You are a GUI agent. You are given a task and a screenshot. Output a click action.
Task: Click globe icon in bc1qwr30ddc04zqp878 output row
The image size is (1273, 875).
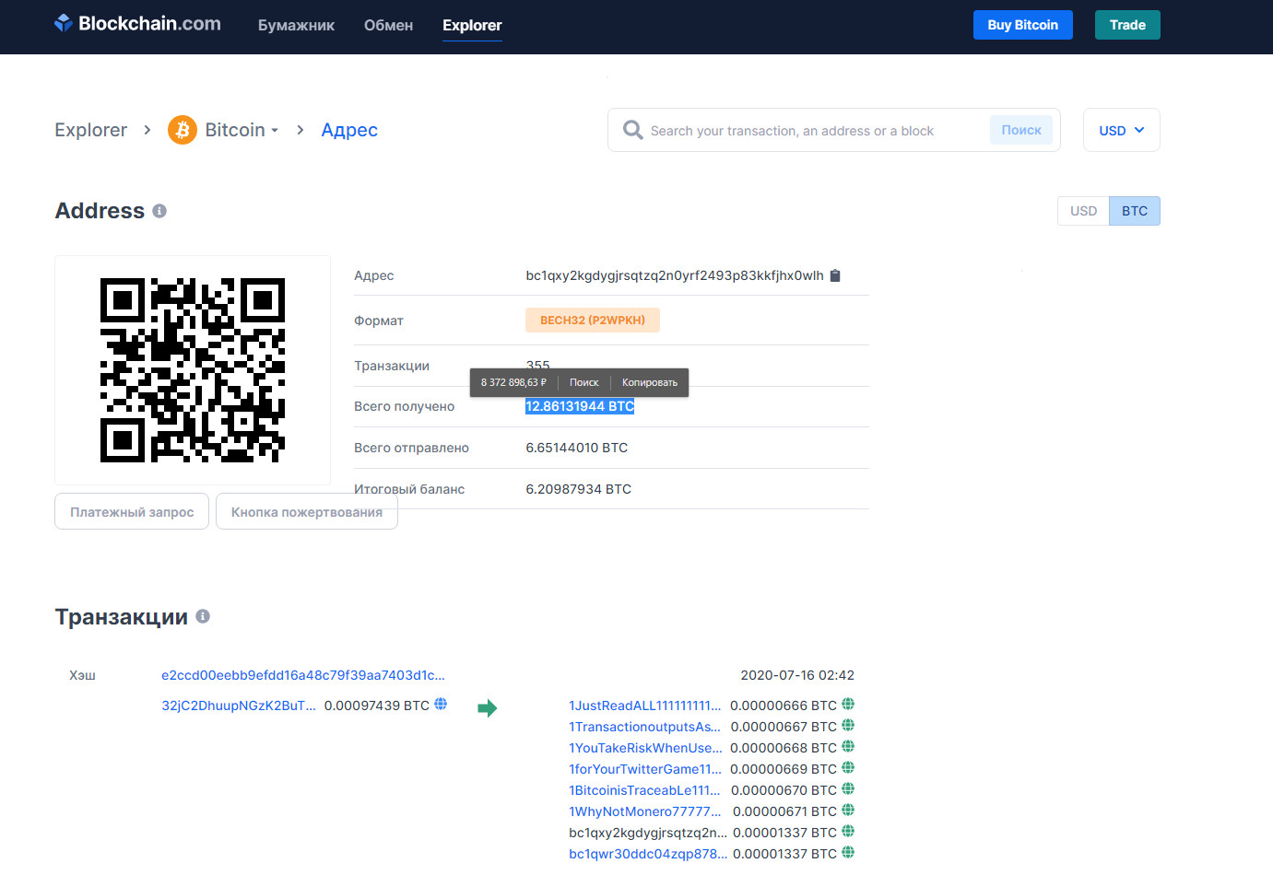848,852
